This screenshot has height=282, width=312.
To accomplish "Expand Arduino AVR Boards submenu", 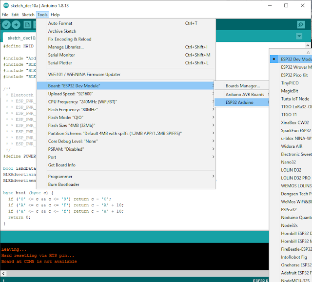I will [x=242, y=95].
